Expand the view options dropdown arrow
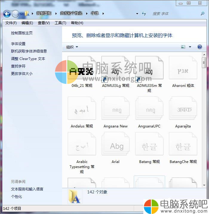The image size is (209, 214). pyautogui.click(x=190, y=47)
